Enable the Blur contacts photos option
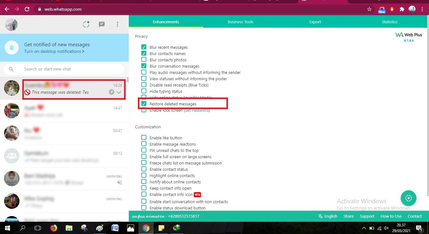 click(144, 59)
